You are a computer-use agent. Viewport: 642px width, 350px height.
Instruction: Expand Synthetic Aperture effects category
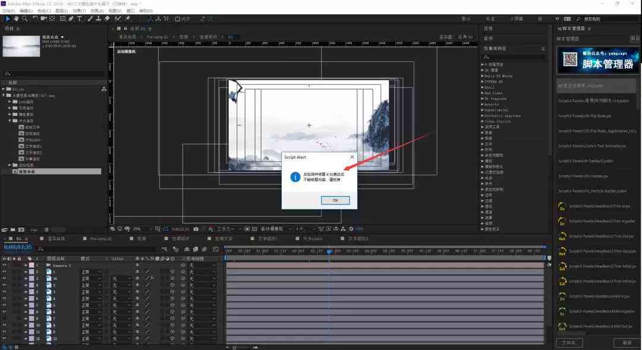coord(482,116)
